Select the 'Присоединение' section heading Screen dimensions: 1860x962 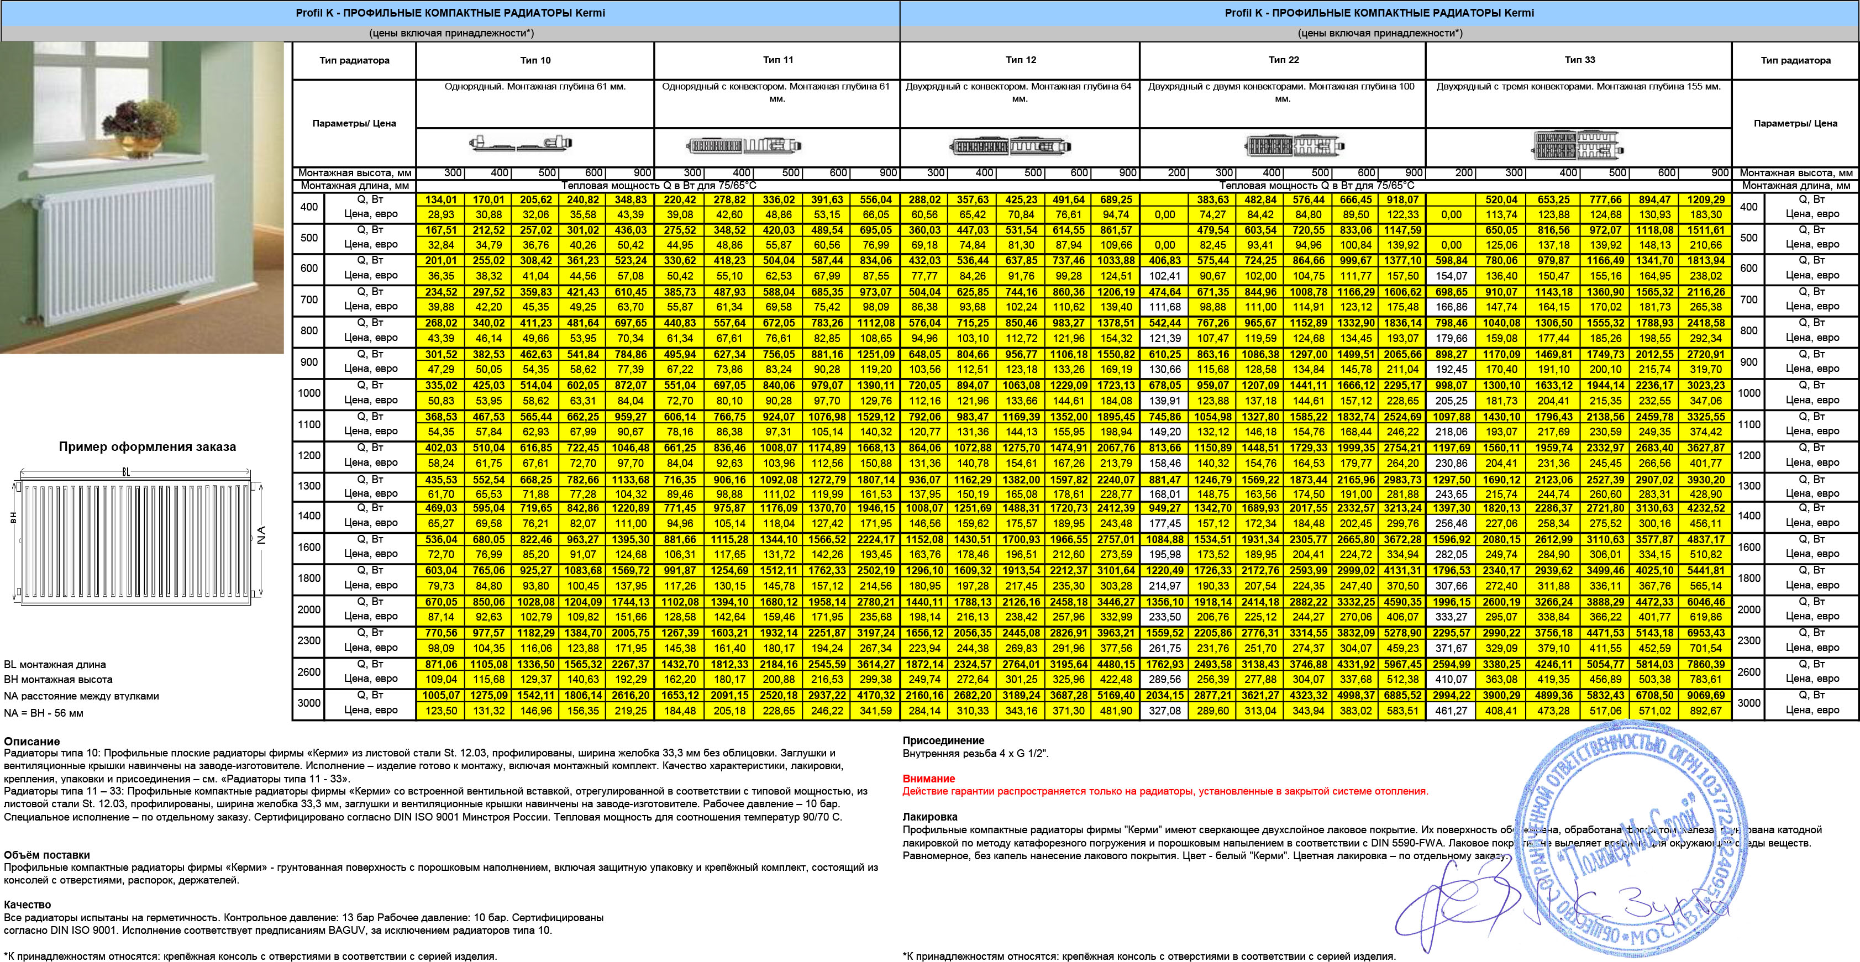pyautogui.click(x=944, y=740)
